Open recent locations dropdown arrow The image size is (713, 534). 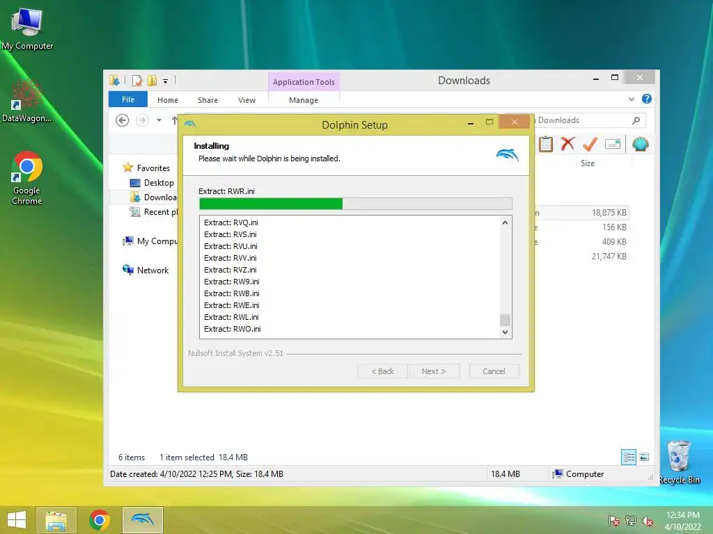159,120
